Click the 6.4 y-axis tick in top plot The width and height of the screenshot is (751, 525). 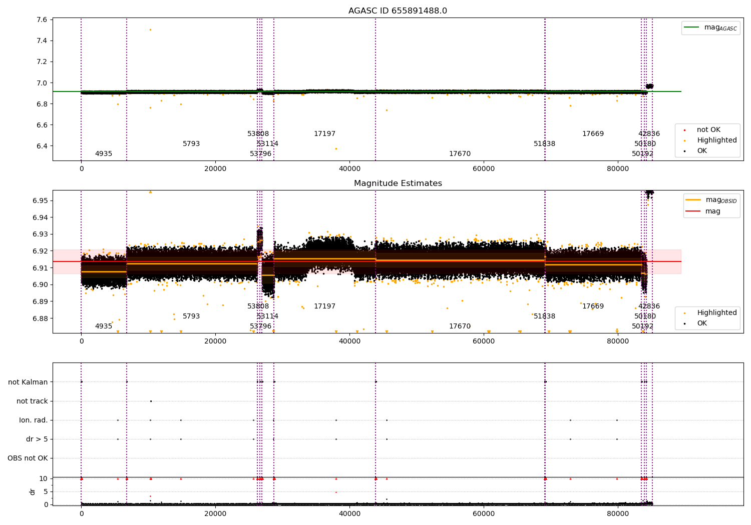pos(42,146)
